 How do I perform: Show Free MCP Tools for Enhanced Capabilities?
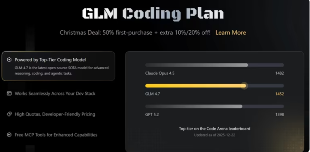coord(56,135)
